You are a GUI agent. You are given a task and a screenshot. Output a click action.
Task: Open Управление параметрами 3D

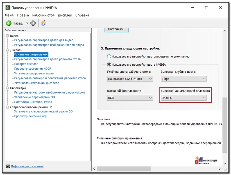[x=35, y=97]
